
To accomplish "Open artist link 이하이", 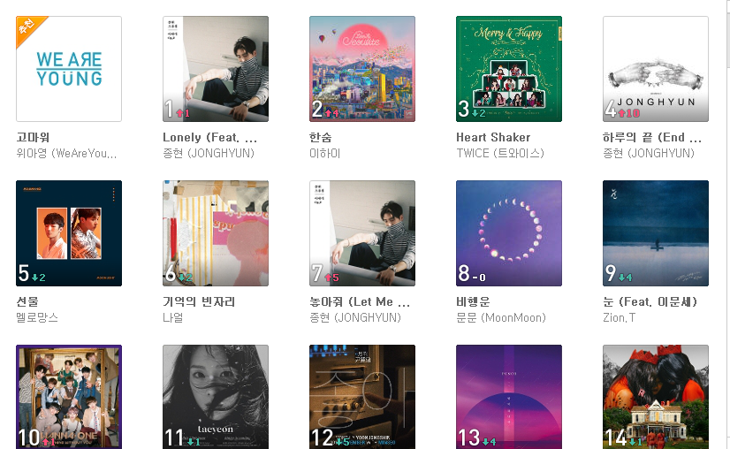I will [325, 153].
